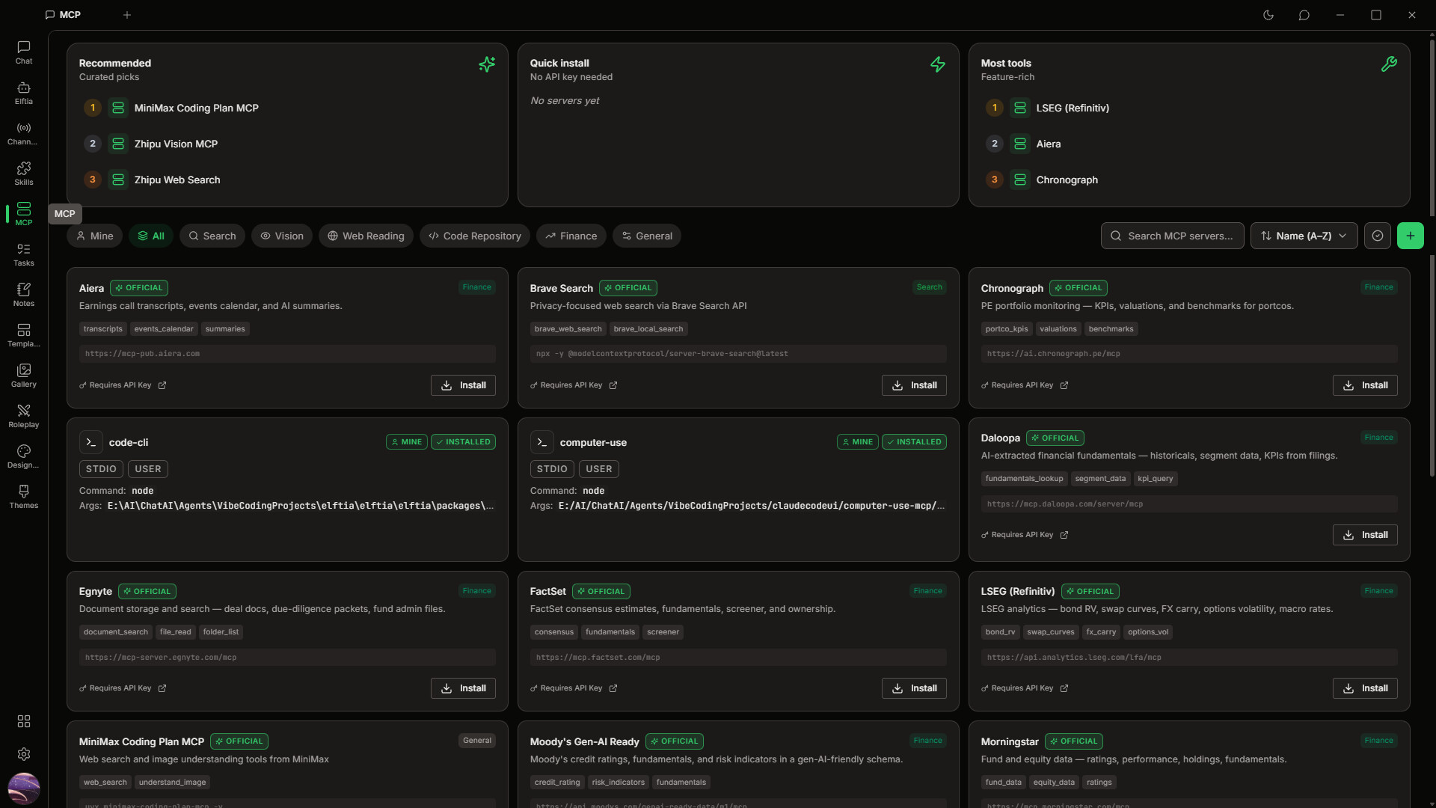The image size is (1436, 808).
Task: Click the green add server plus button
Action: point(1411,236)
